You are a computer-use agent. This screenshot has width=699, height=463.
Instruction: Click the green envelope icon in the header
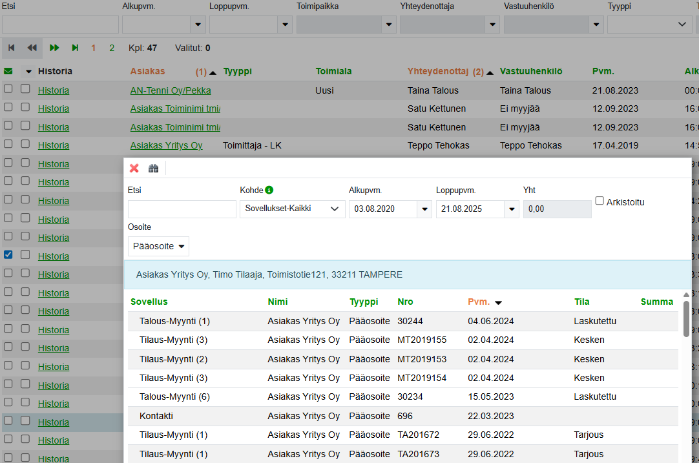click(x=8, y=72)
